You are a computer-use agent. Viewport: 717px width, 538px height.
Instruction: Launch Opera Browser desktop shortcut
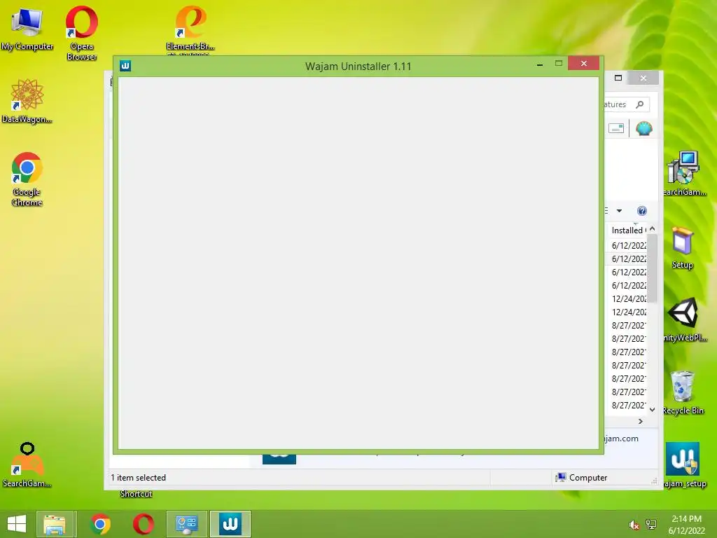click(81, 33)
